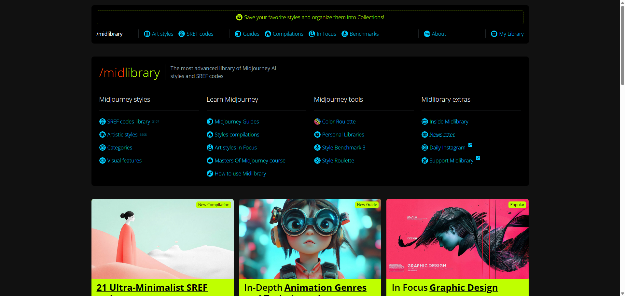This screenshot has width=625, height=296.
Task: Click the Personal Libraries icon
Action: [317, 135]
